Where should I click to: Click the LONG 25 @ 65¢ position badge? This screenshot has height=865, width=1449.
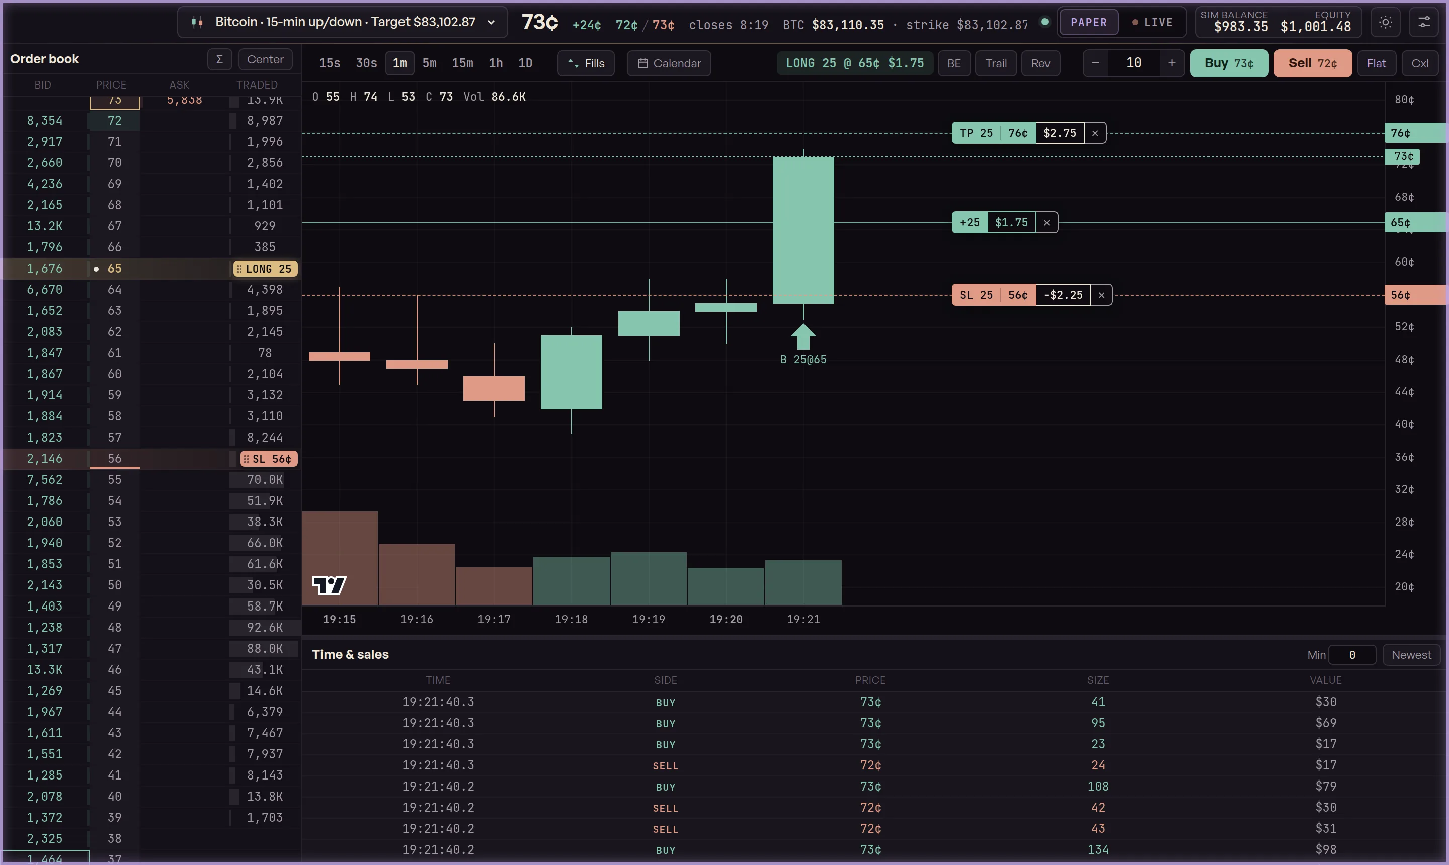click(x=855, y=63)
